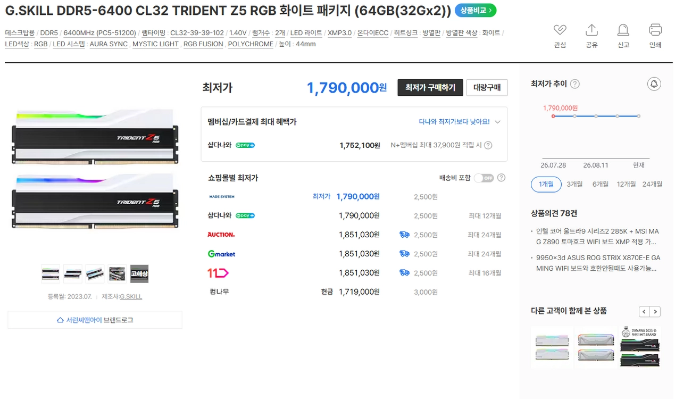Show previous related products arrow
The width and height of the screenshot is (675, 399).
[x=644, y=312]
